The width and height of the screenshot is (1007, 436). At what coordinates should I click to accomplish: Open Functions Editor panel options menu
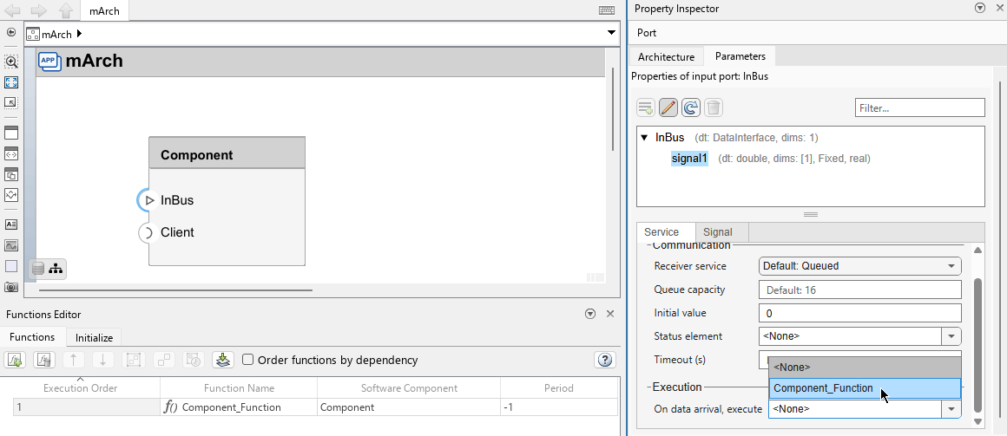[591, 314]
